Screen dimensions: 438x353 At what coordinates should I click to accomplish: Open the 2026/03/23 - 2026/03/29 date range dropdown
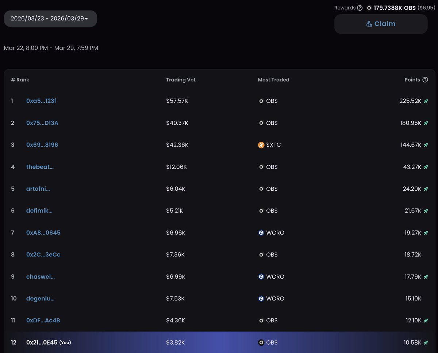[x=50, y=19]
